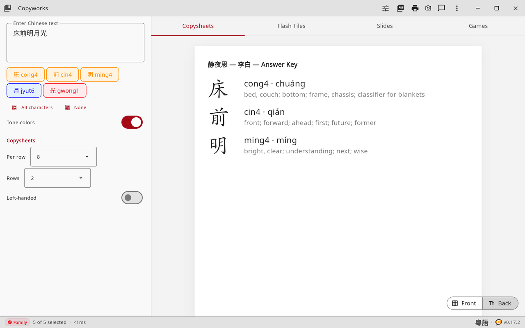The height and width of the screenshot is (328, 525).
Task: Click the camera snapshot icon
Action: (x=428, y=8)
